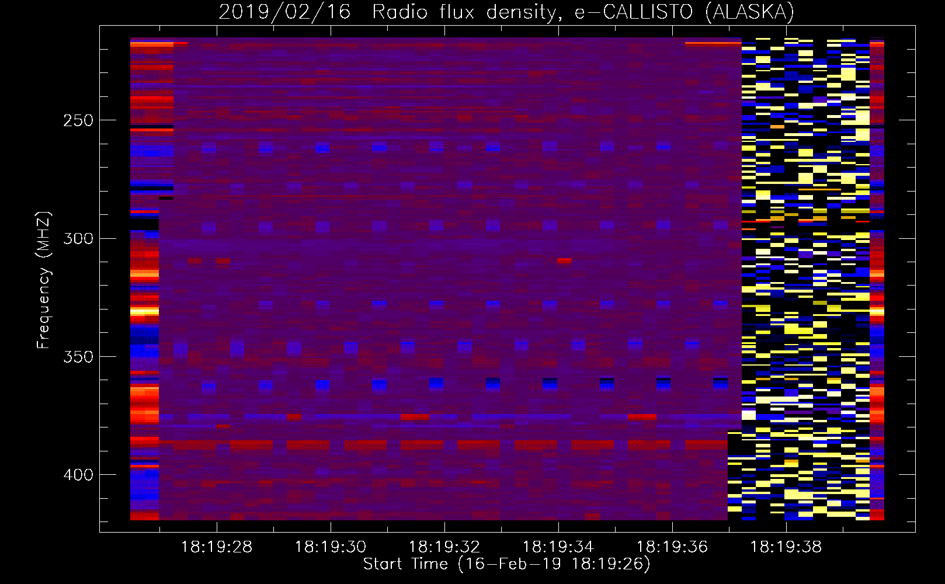Click the 400 frequency tick label
This screenshot has height=584, width=945.
coord(78,475)
